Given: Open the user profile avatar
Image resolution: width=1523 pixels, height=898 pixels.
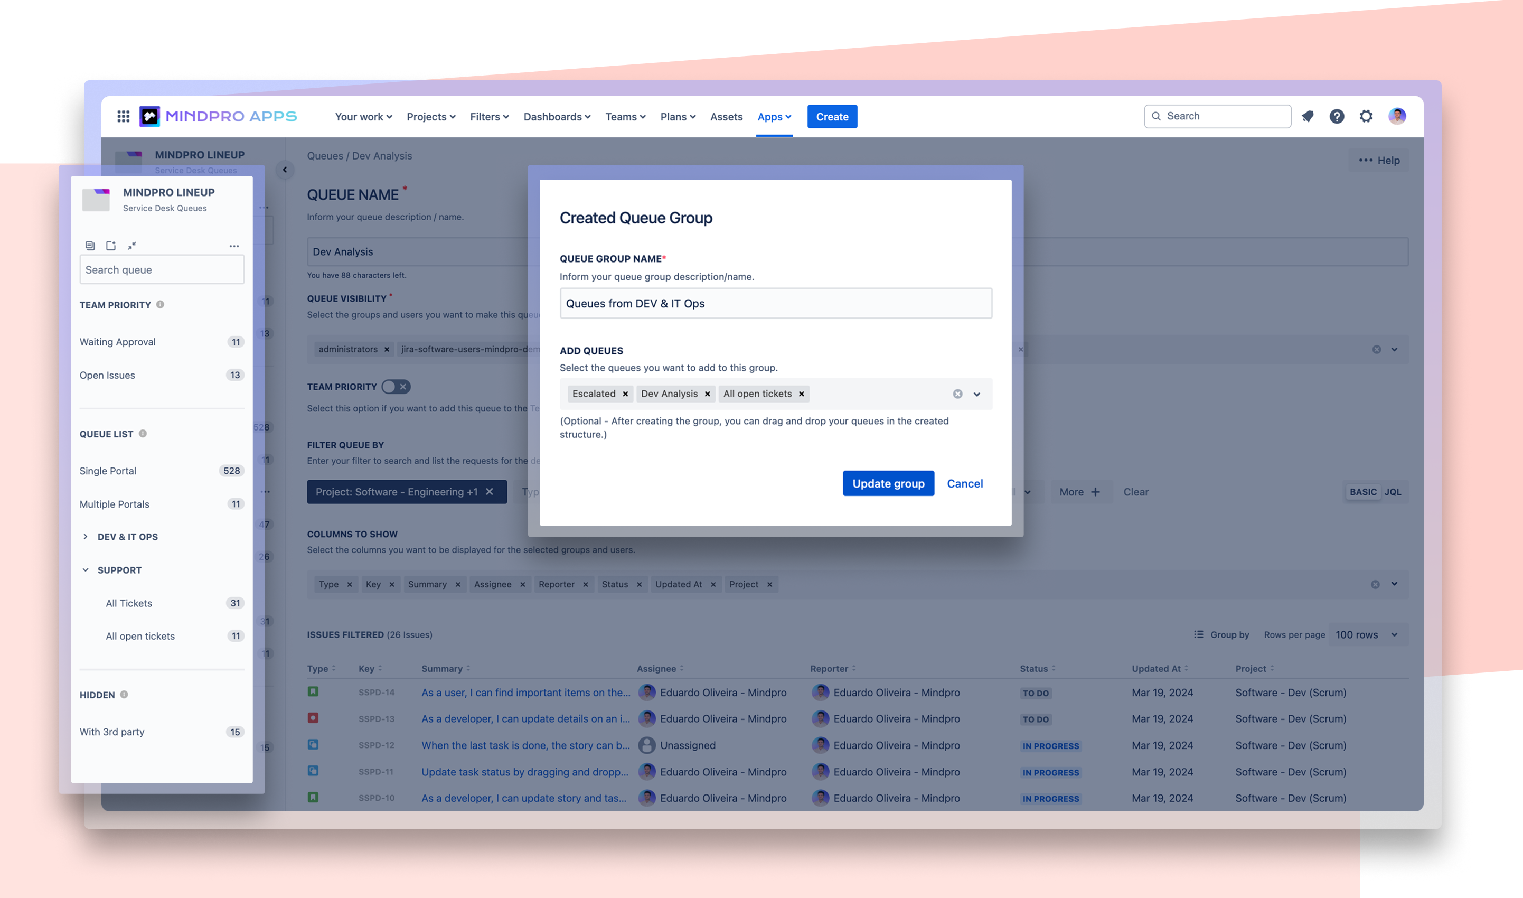Looking at the screenshot, I should pyautogui.click(x=1397, y=116).
